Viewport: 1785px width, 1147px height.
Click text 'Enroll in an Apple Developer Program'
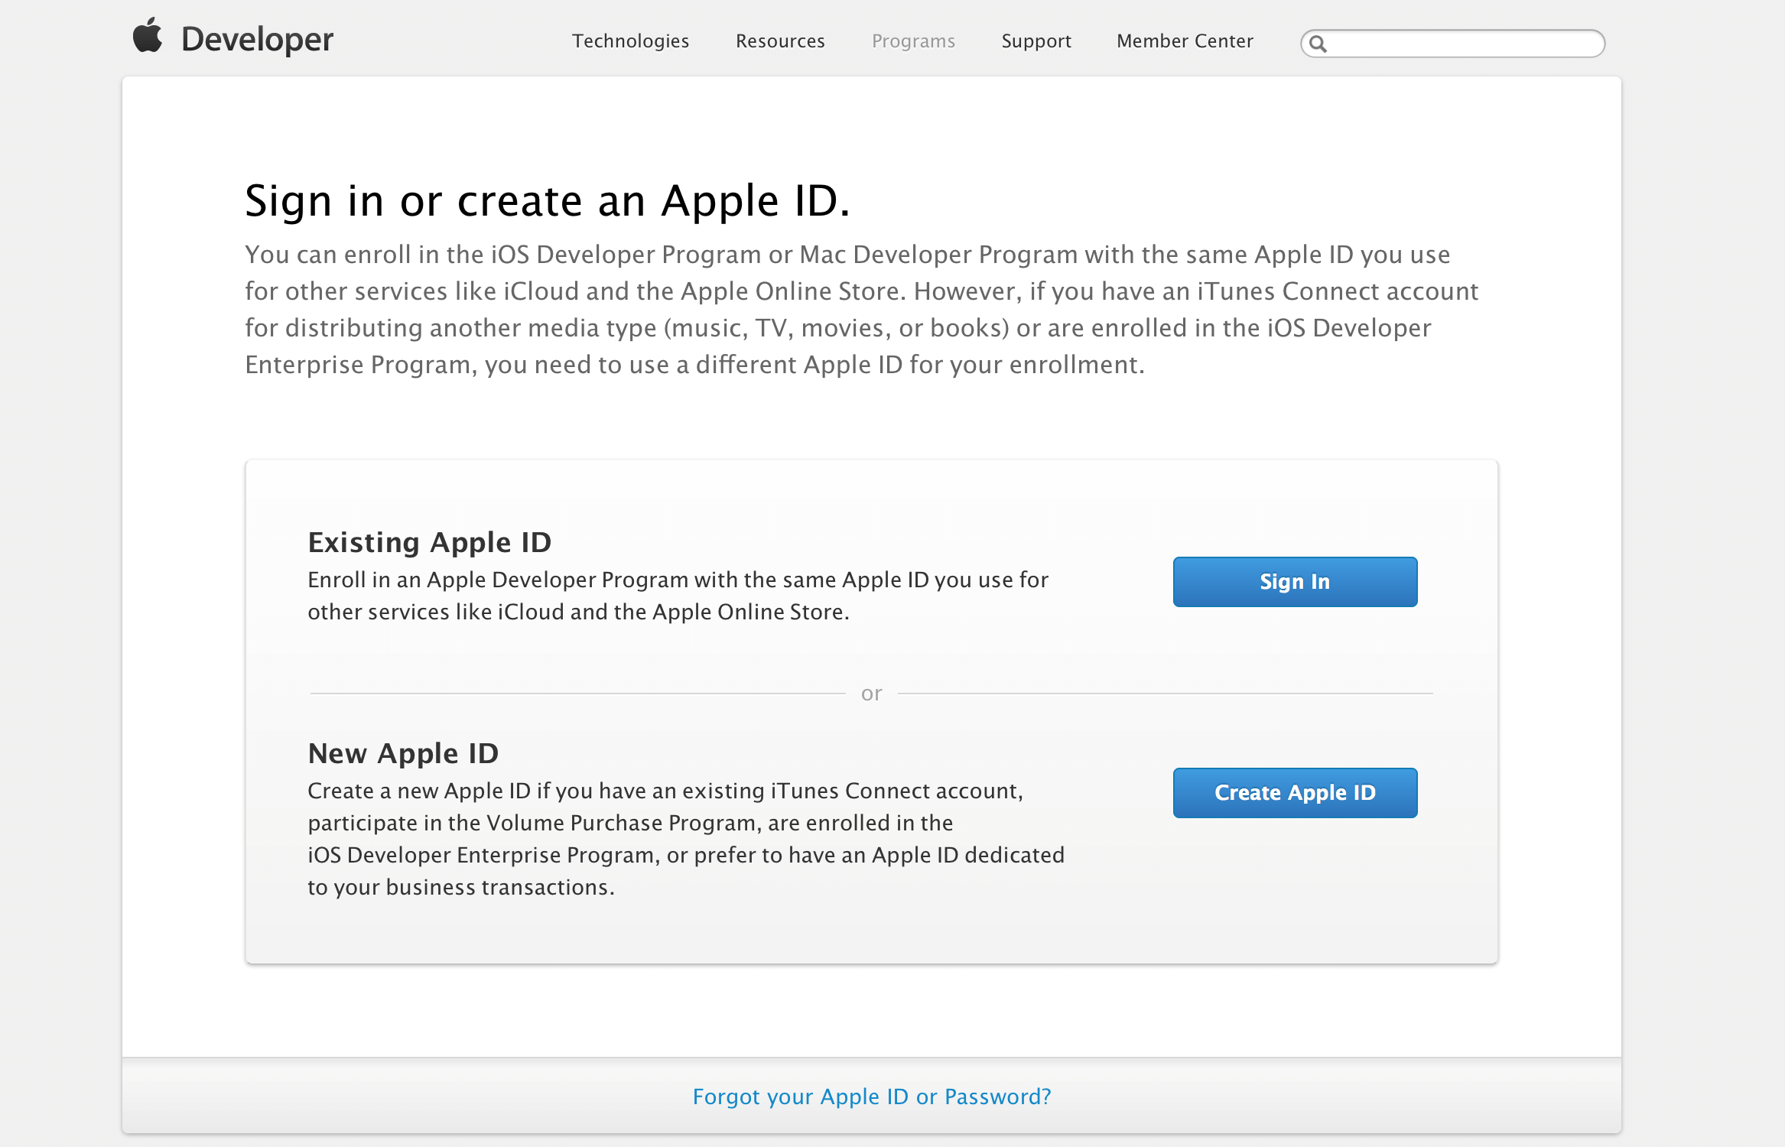(498, 580)
